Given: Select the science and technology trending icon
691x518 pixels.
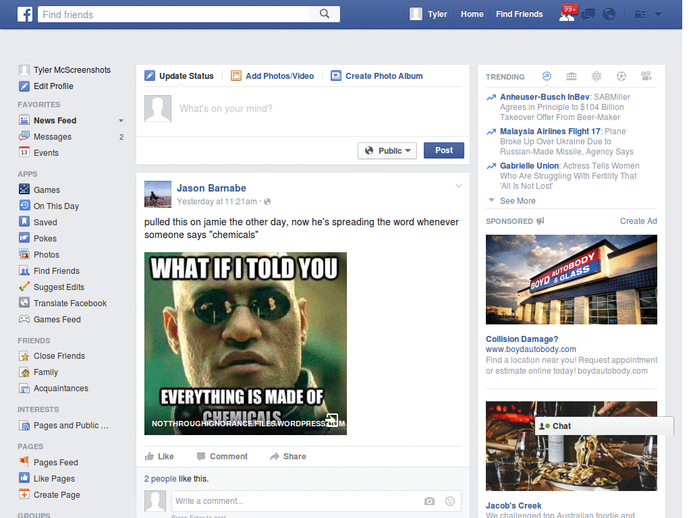Looking at the screenshot, I should (597, 76).
